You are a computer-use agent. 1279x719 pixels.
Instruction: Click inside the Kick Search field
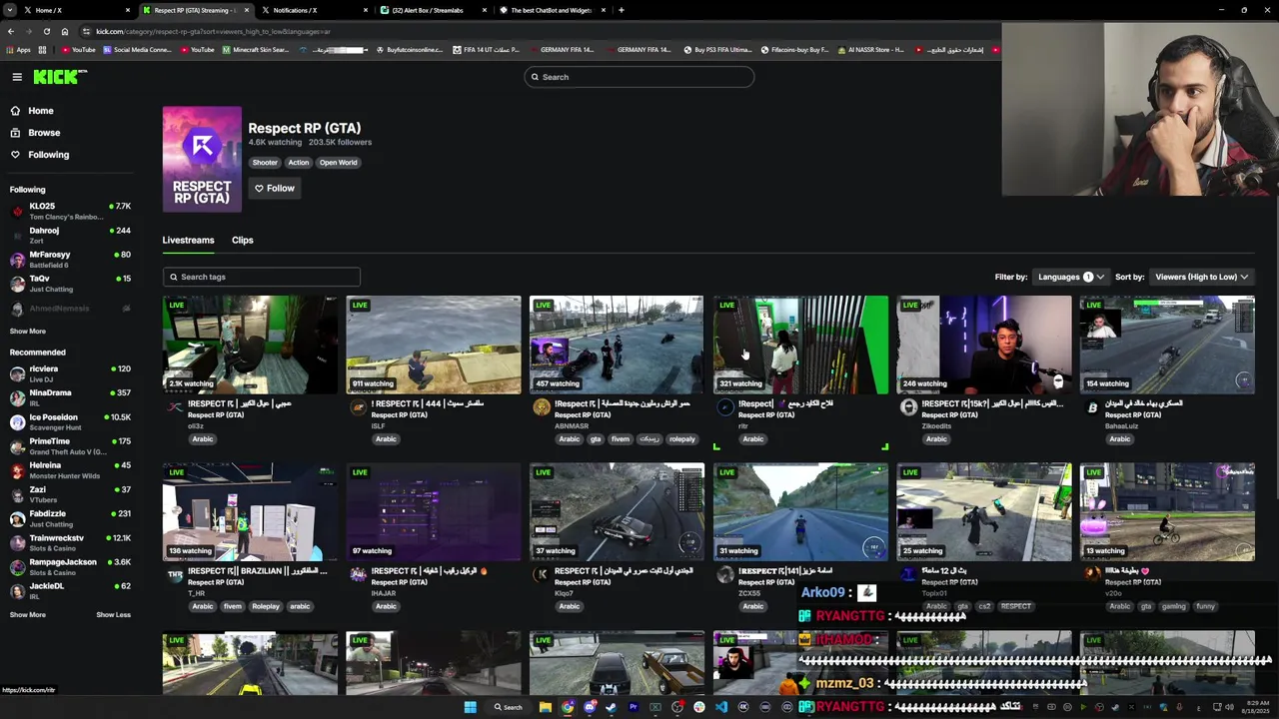(x=639, y=77)
